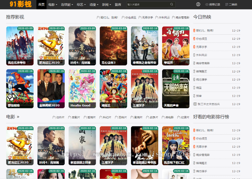252x179 pixels.
Task: Click hot tag 哥们儿，别闹! in 推荐影视 header
Action: (107, 18)
